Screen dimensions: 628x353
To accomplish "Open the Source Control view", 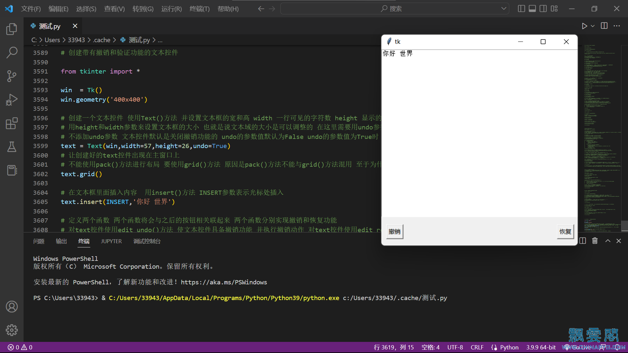I will tap(12, 76).
